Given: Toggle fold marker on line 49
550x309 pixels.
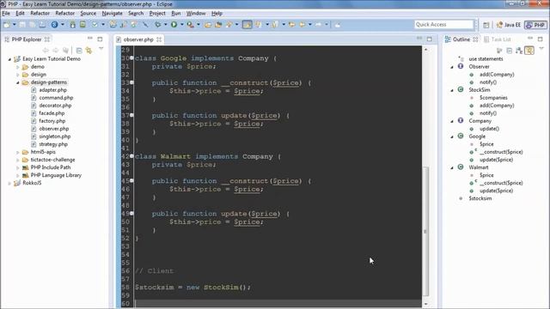Looking at the screenshot, I should [x=131, y=213].
